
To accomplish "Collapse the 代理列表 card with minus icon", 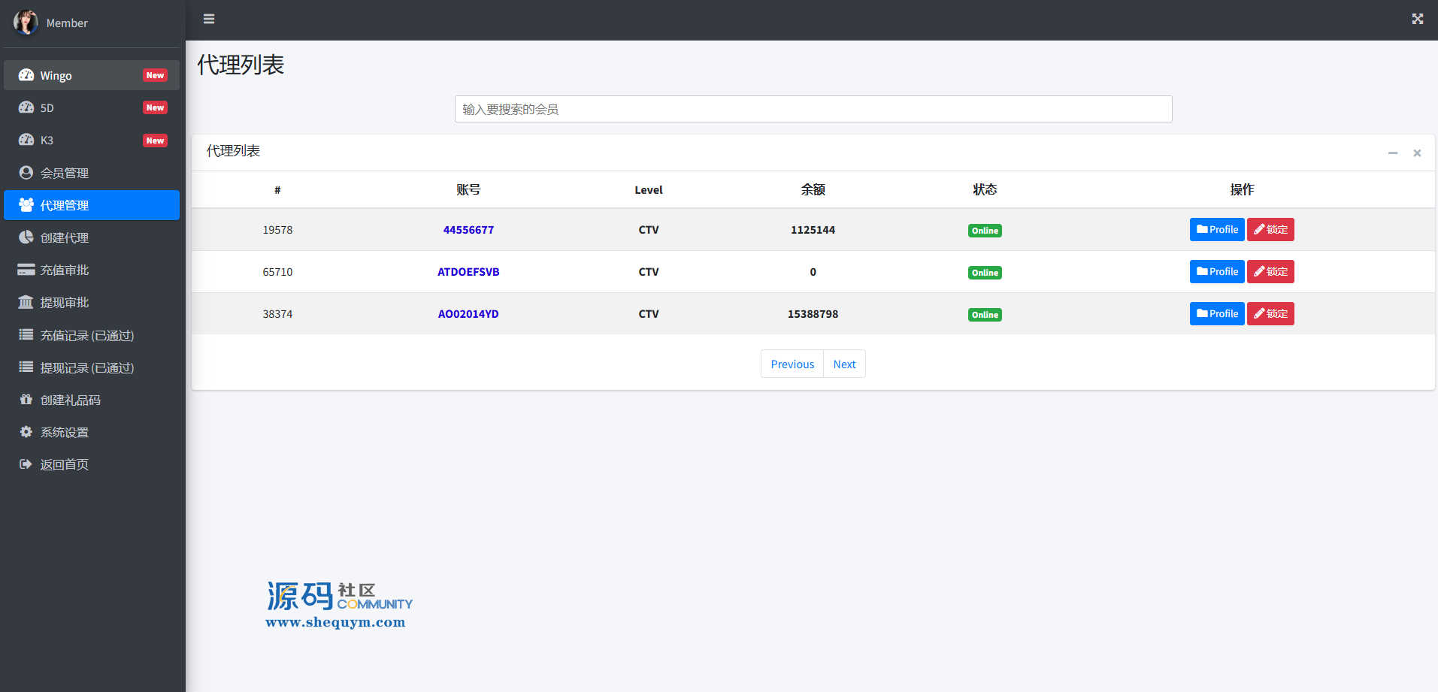I will click(x=1392, y=153).
